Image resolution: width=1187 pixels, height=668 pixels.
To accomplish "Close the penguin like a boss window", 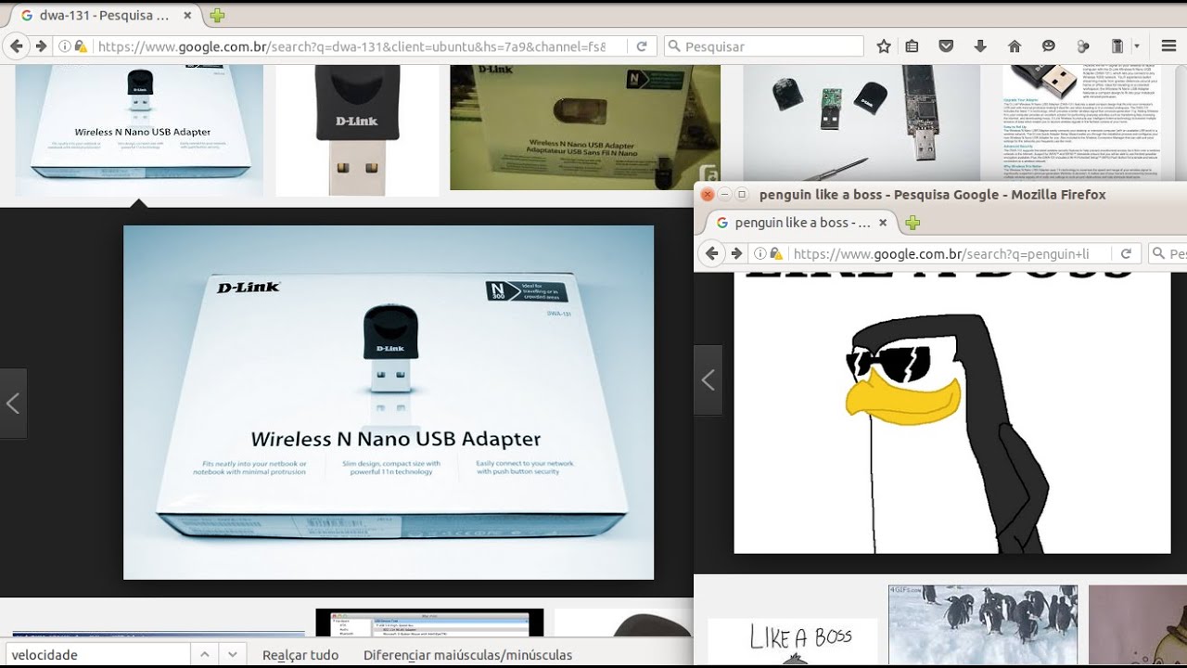I will (x=707, y=194).
